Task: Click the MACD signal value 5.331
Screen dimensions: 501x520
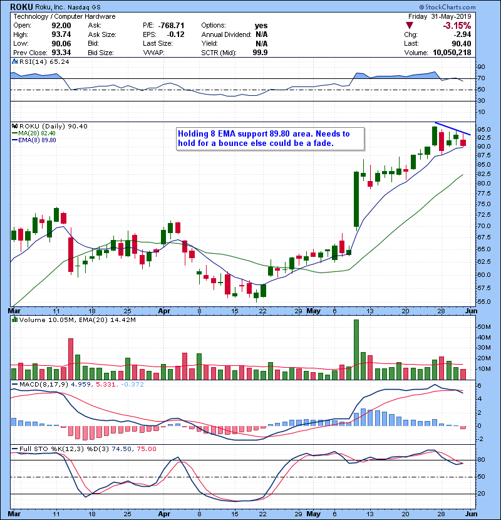Action: [105, 385]
